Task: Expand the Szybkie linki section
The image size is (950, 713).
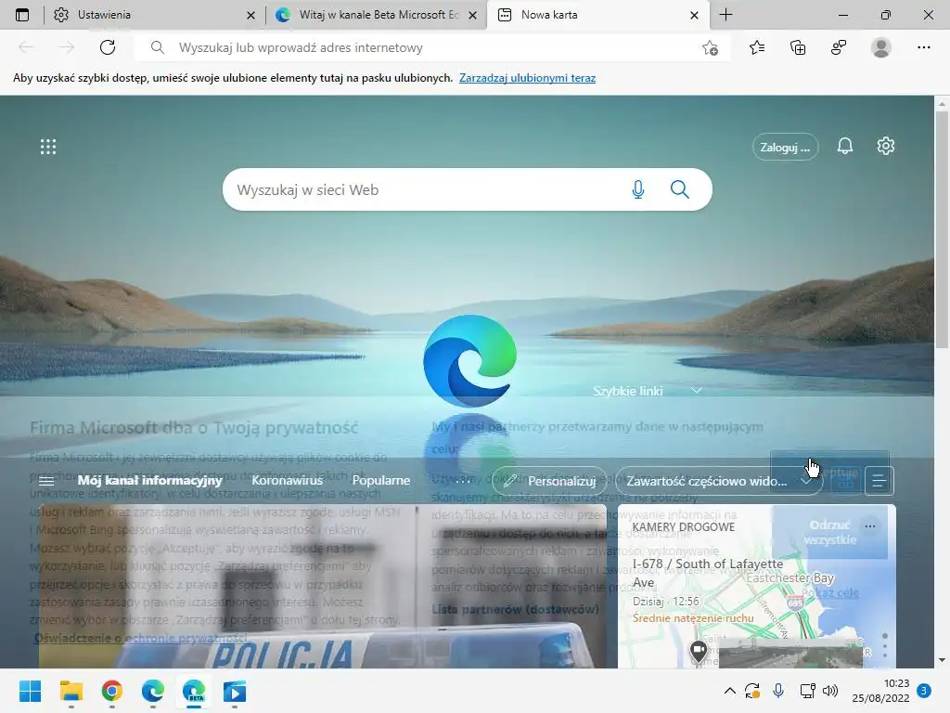Action: (x=697, y=391)
